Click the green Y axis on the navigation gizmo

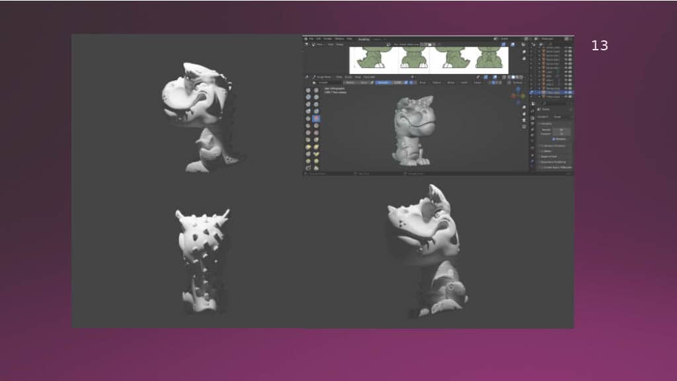coord(522,96)
